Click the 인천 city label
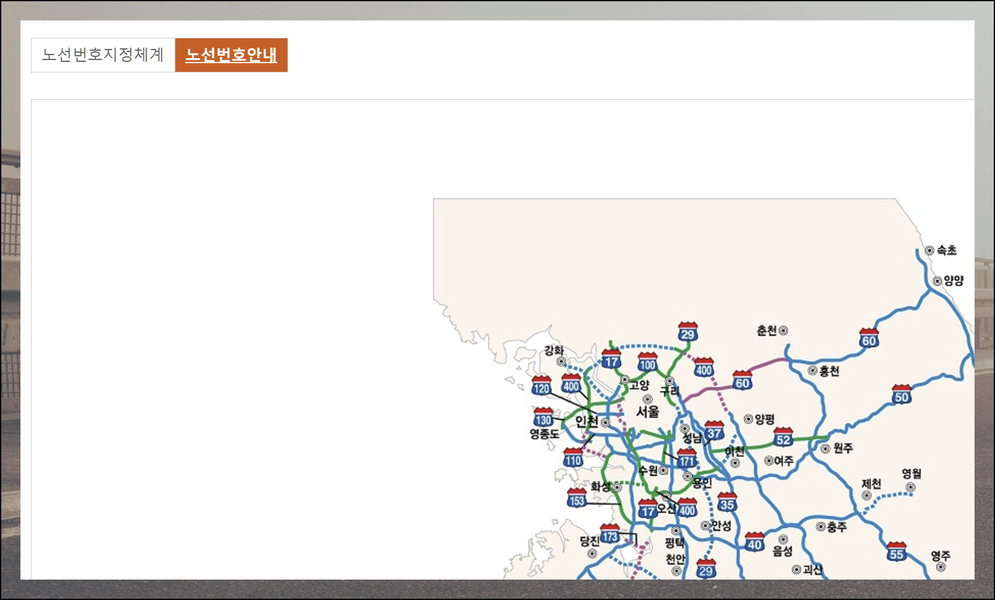 pos(587,422)
